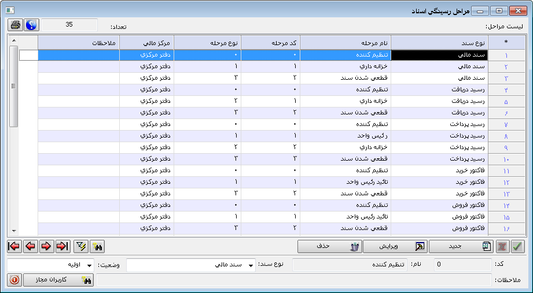Click the scrollbar down arrow
Screen dimensions: 533x293
pos(13,231)
